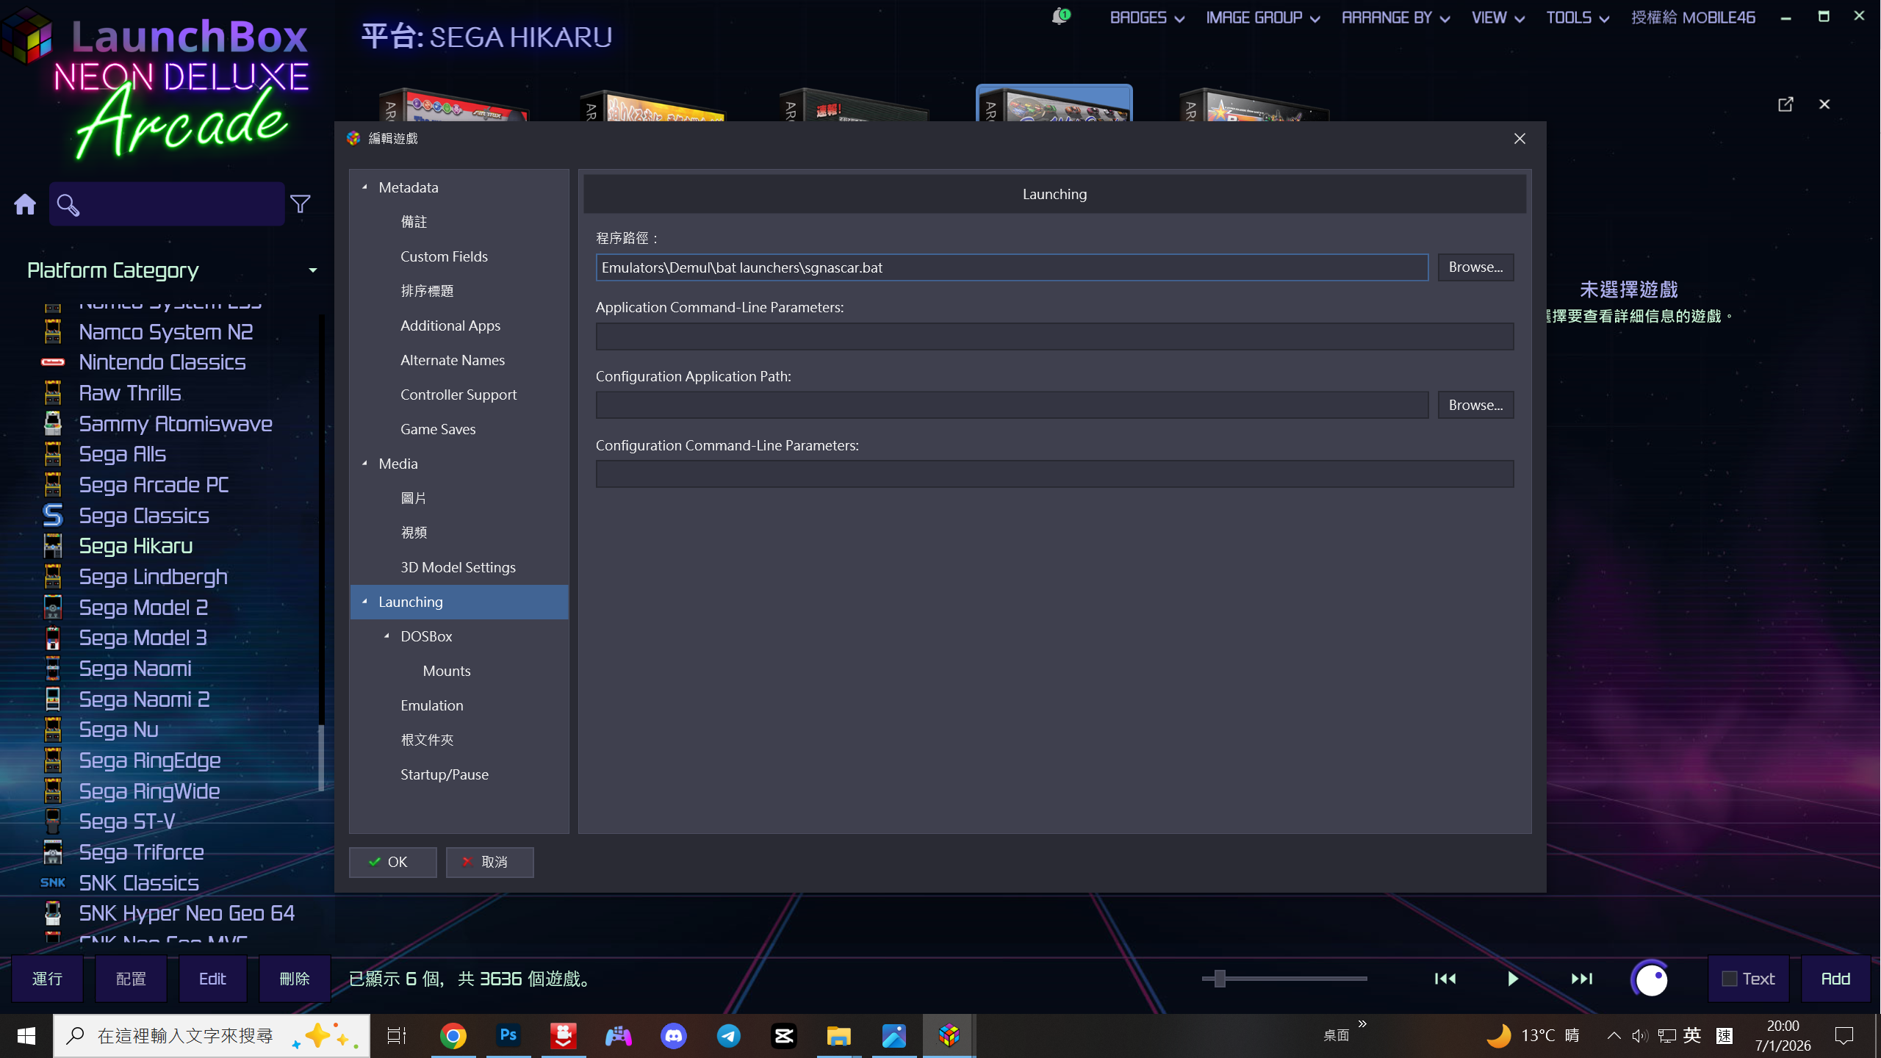
Task: Click the notification bell icon
Action: tap(1059, 17)
